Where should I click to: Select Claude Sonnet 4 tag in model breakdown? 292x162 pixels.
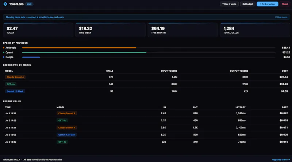[x=15, y=77]
